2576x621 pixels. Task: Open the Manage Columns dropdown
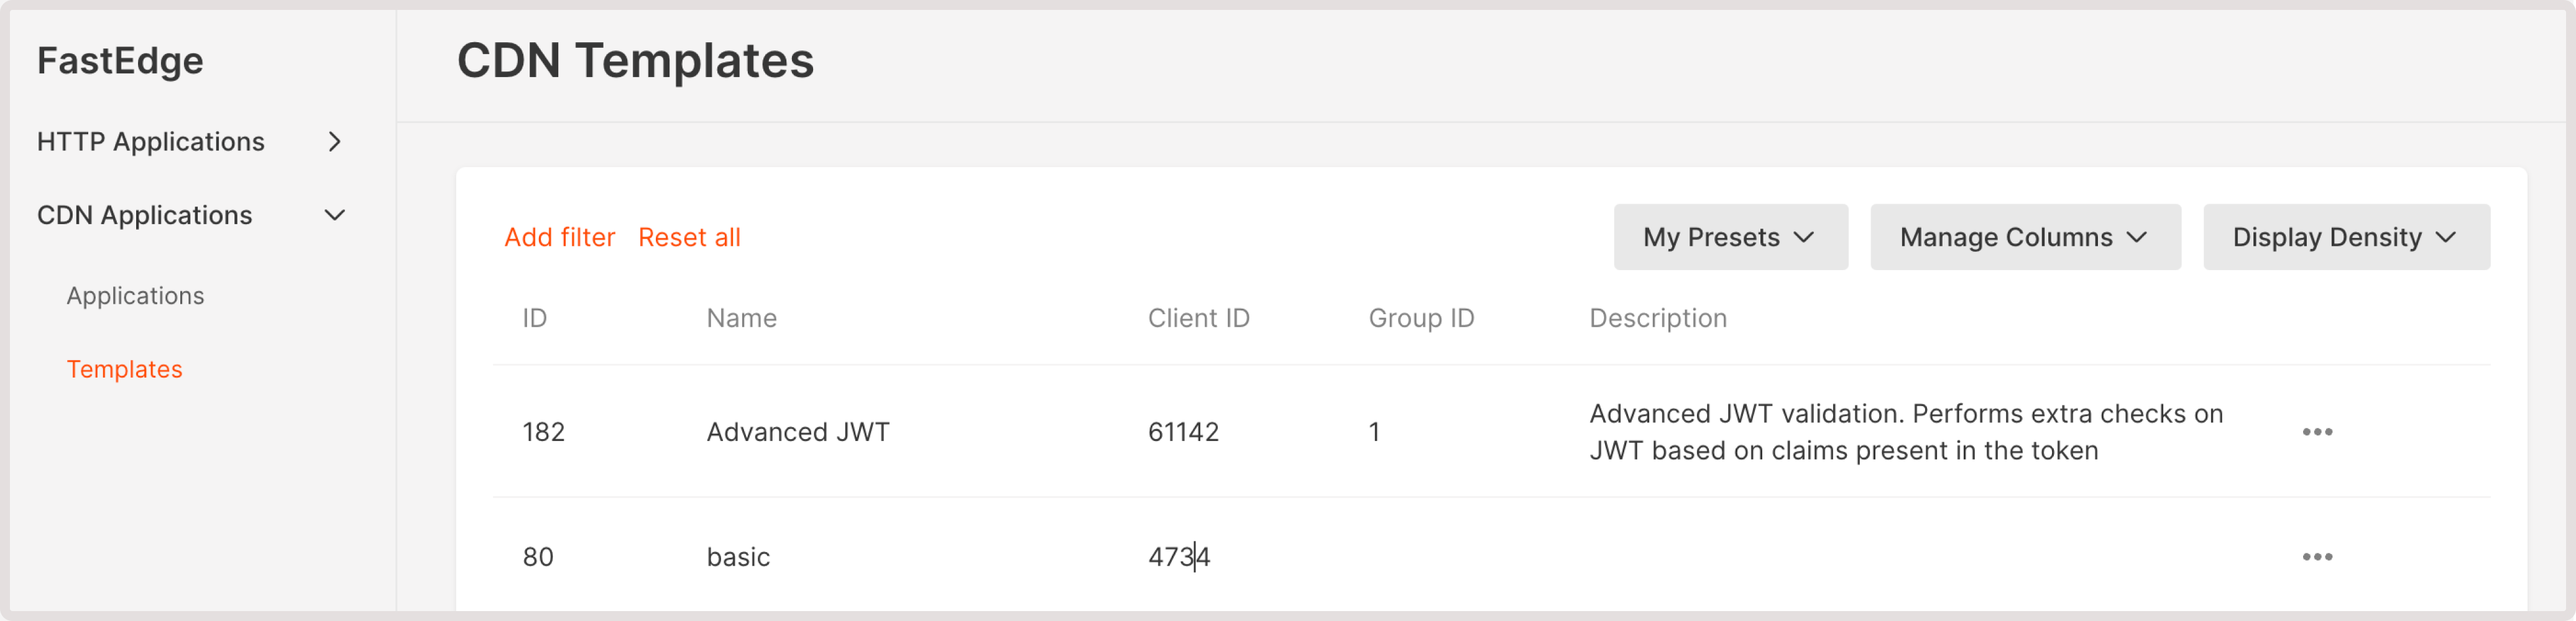(2025, 237)
